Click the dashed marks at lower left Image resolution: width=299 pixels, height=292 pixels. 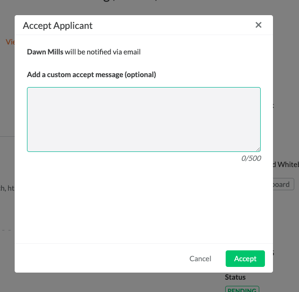[7, 230]
